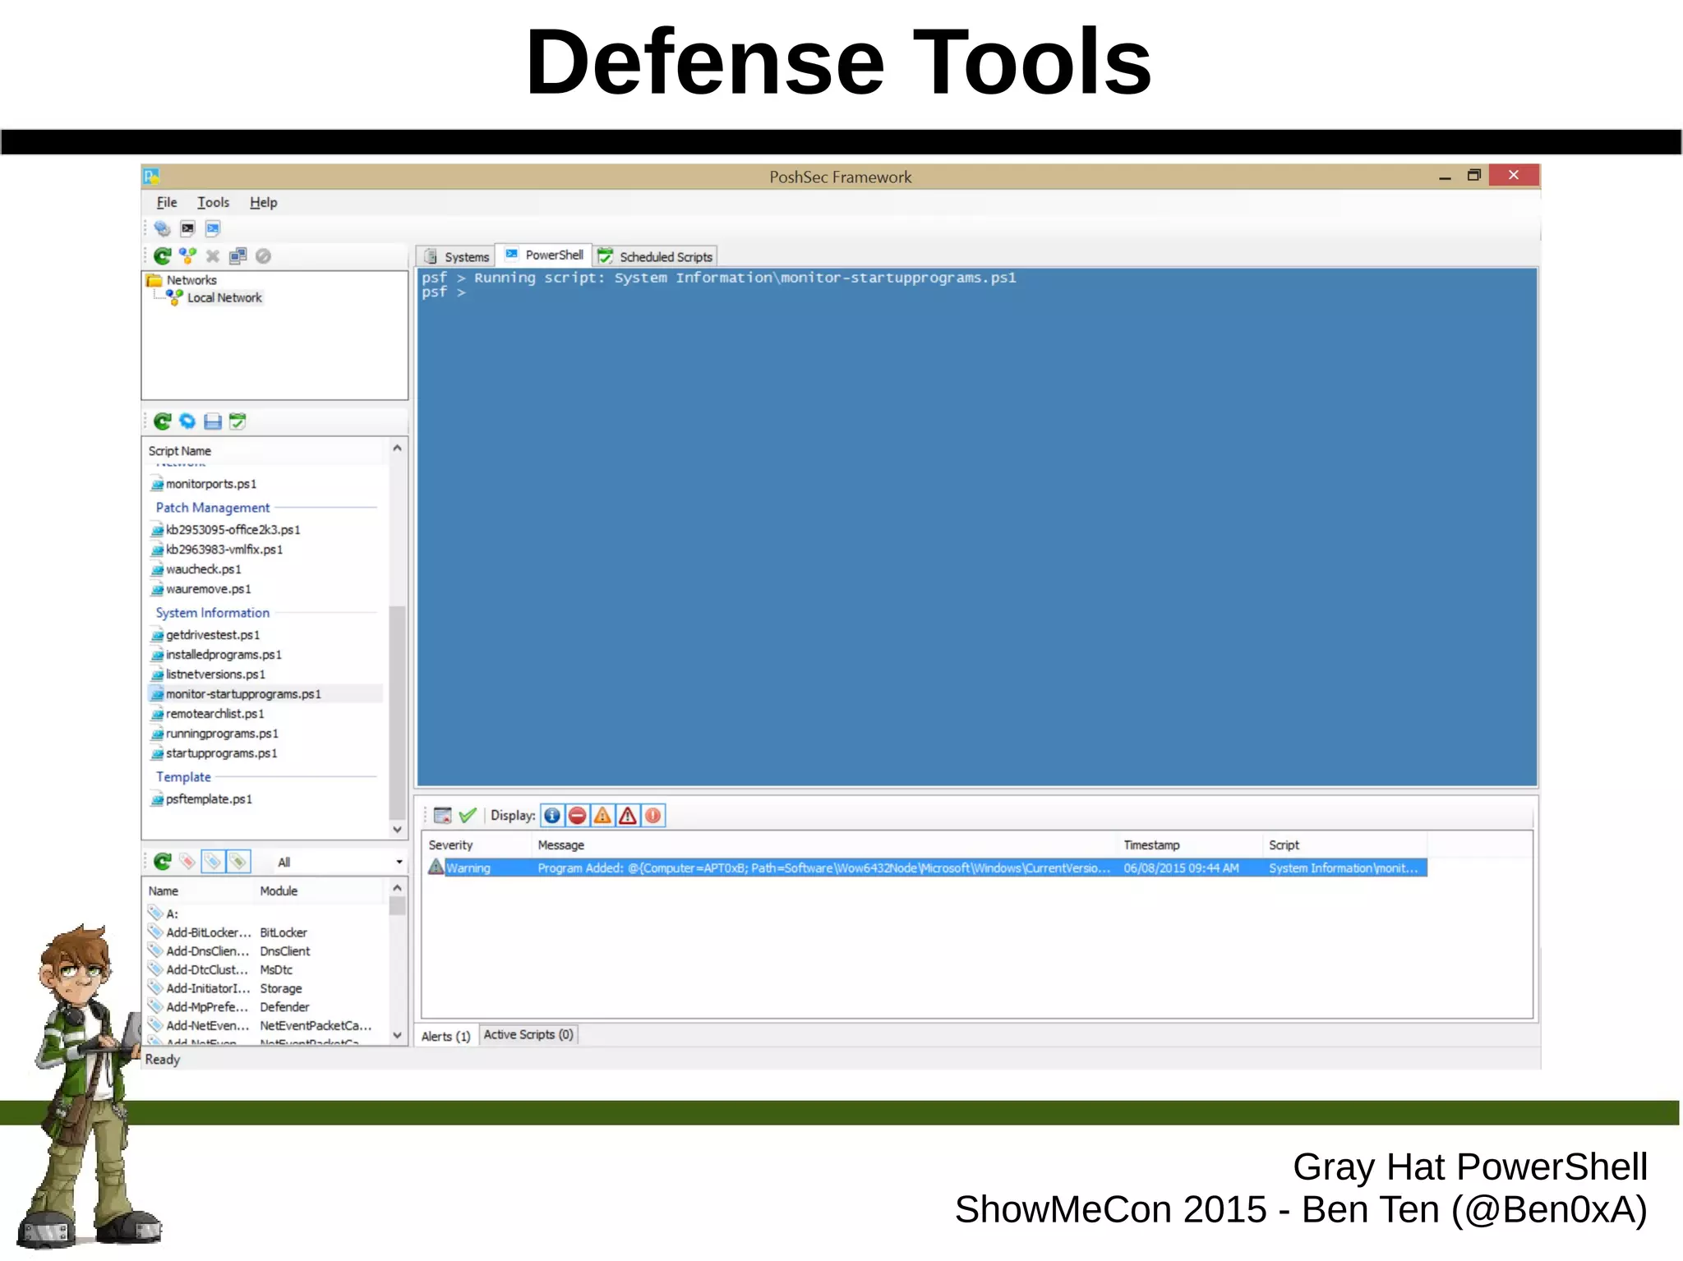The height and width of the screenshot is (1261, 1683).
Task: Click script list scroll up arrow
Action: [397, 448]
